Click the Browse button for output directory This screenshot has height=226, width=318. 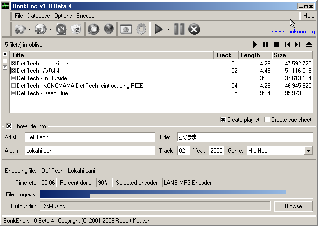click(293, 206)
